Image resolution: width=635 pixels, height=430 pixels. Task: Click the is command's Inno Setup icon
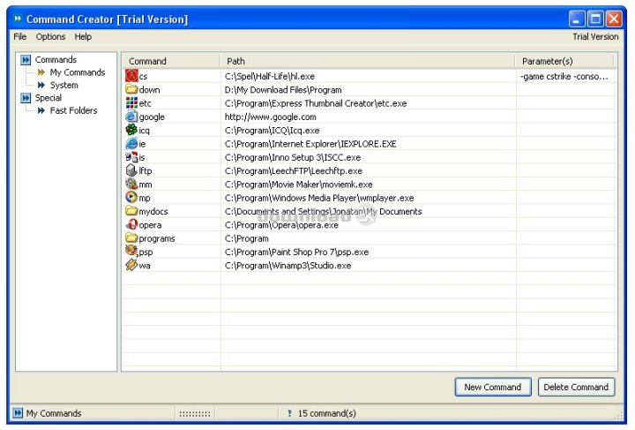[131, 157]
